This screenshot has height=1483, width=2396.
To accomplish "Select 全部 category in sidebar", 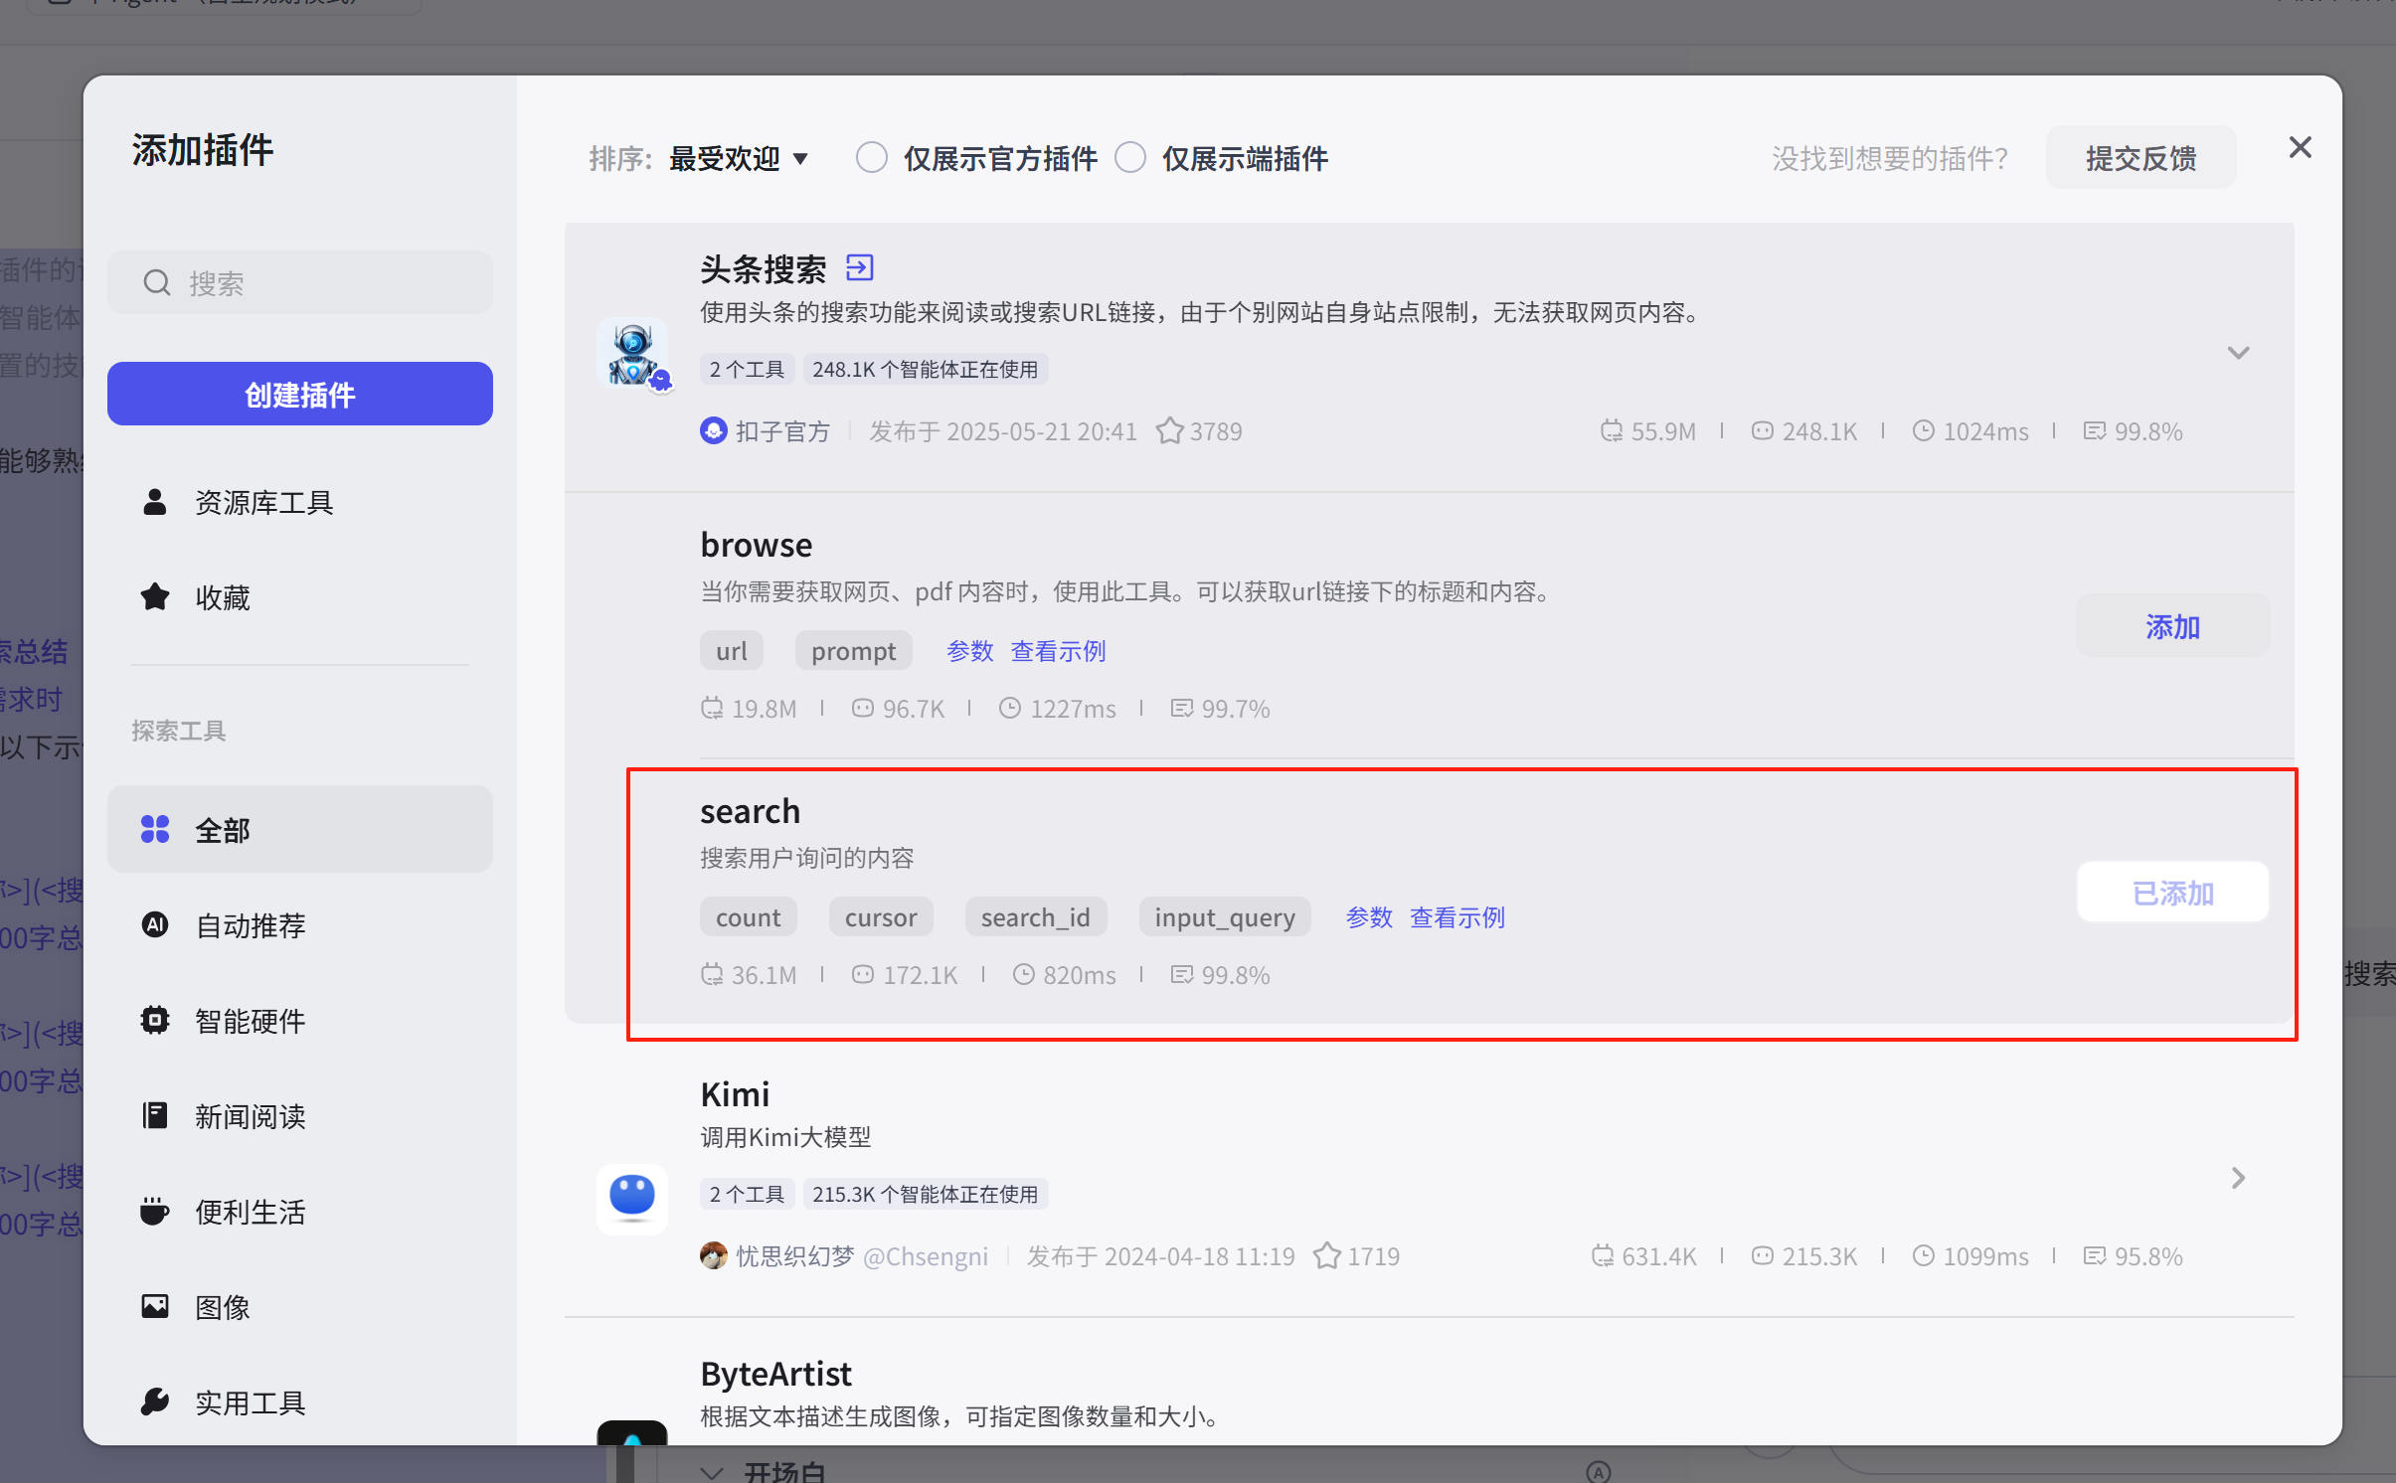I will tap(300, 829).
